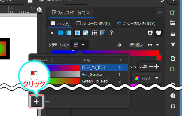Select the white triangle stop on gradient bar

coord(73,51)
